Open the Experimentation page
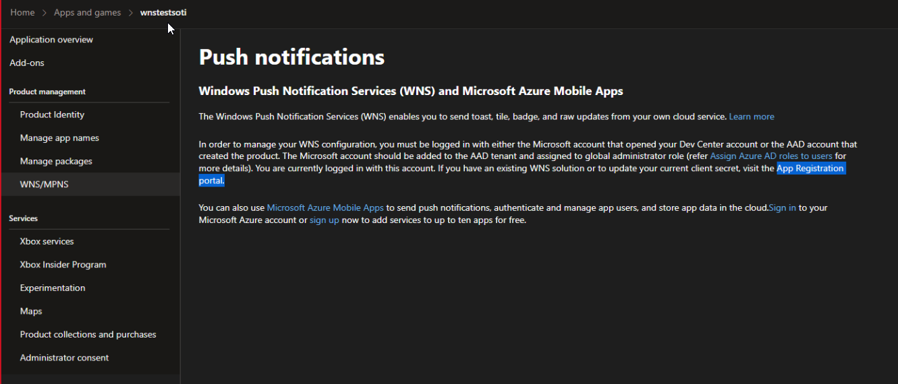This screenshot has width=898, height=384. coord(53,288)
